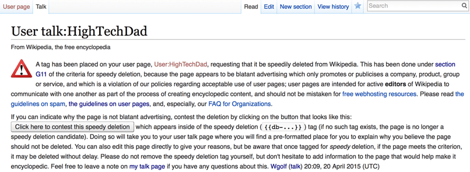Switch to the Read tab
This screenshot has height=172, width=470.
[x=251, y=6]
